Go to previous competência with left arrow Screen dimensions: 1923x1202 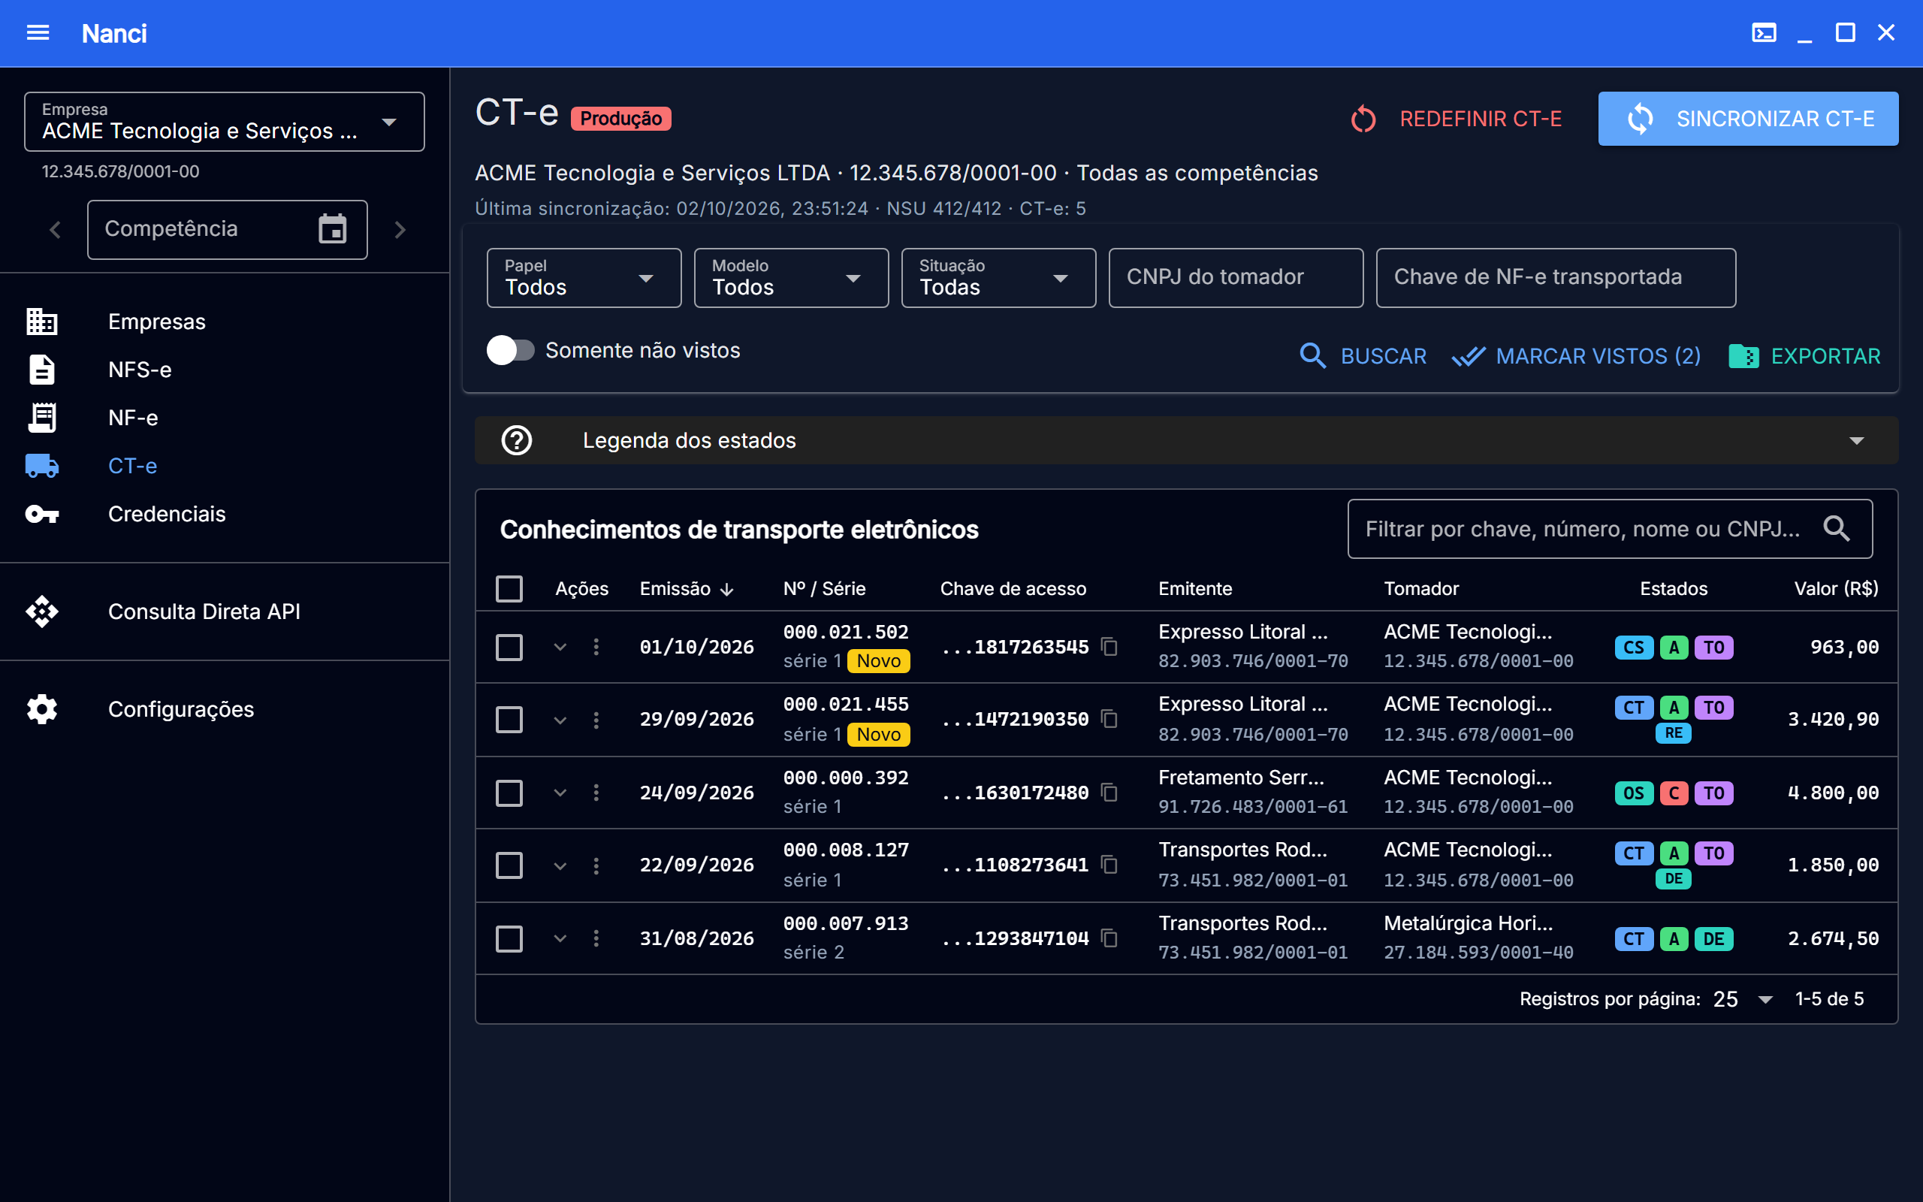click(x=55, y=230)
